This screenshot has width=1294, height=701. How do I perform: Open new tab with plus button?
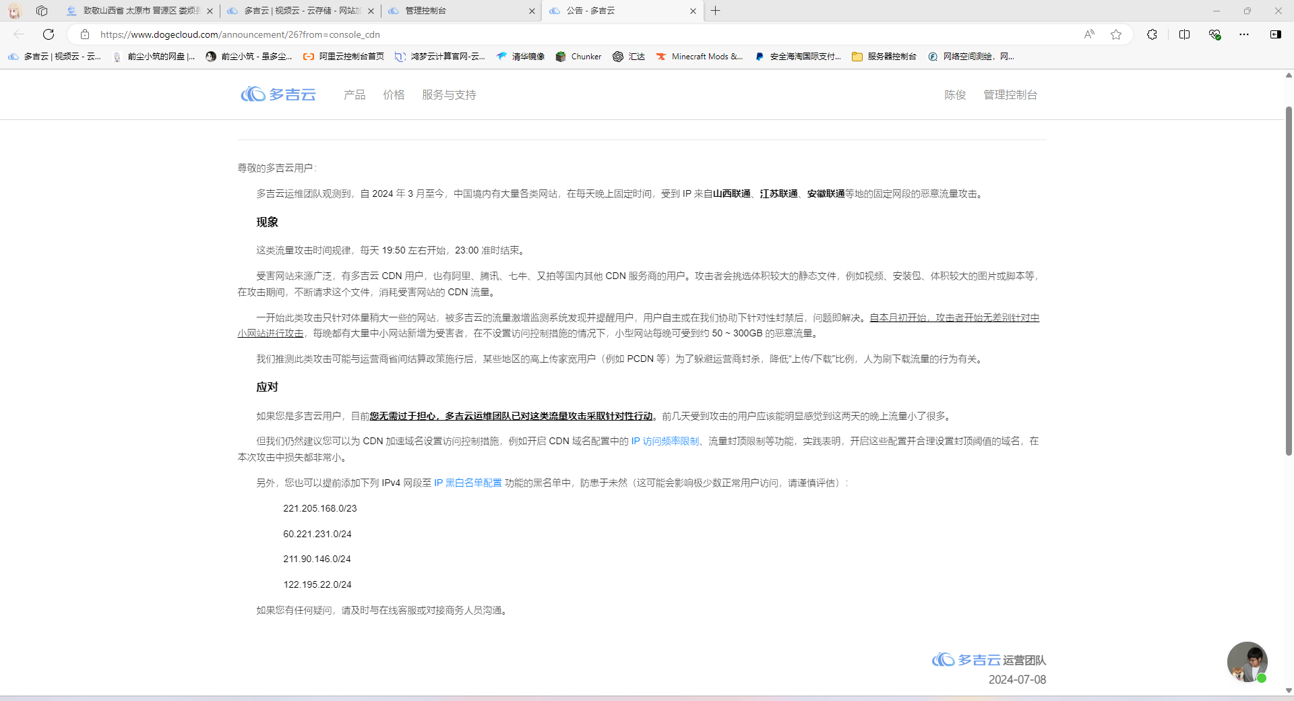click(716, 11)
